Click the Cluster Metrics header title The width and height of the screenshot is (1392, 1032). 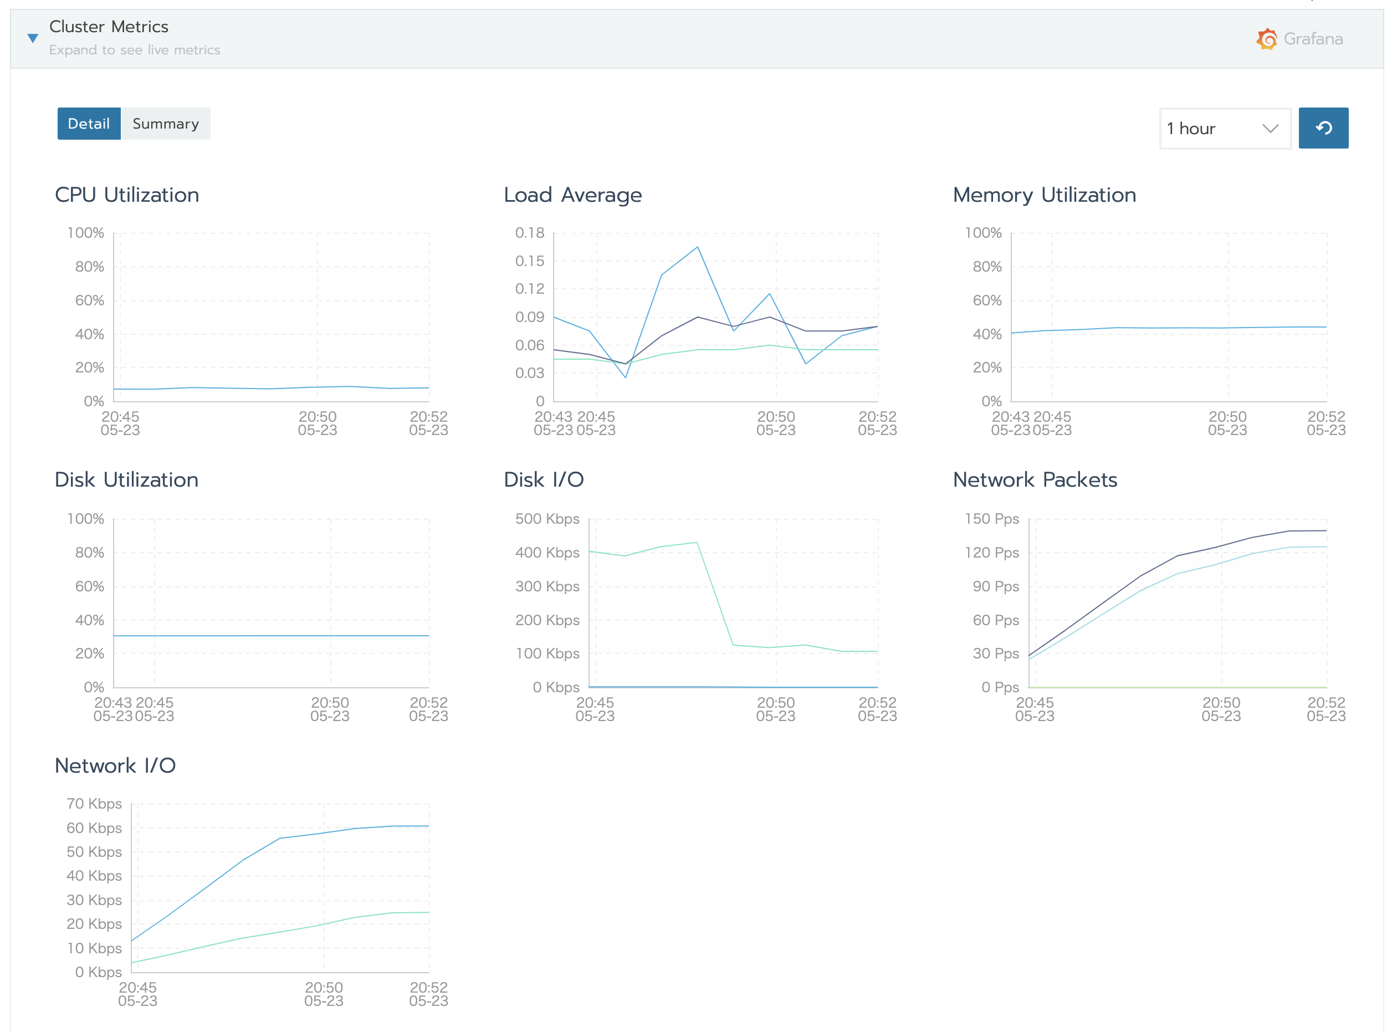109,27
